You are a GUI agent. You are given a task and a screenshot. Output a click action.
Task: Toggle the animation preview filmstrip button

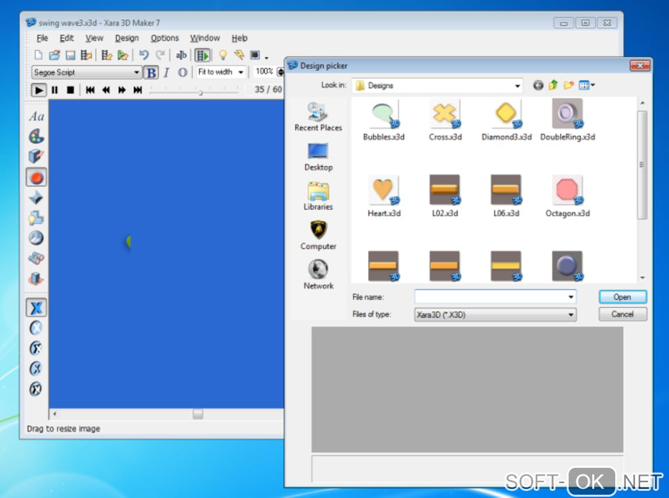202,55
